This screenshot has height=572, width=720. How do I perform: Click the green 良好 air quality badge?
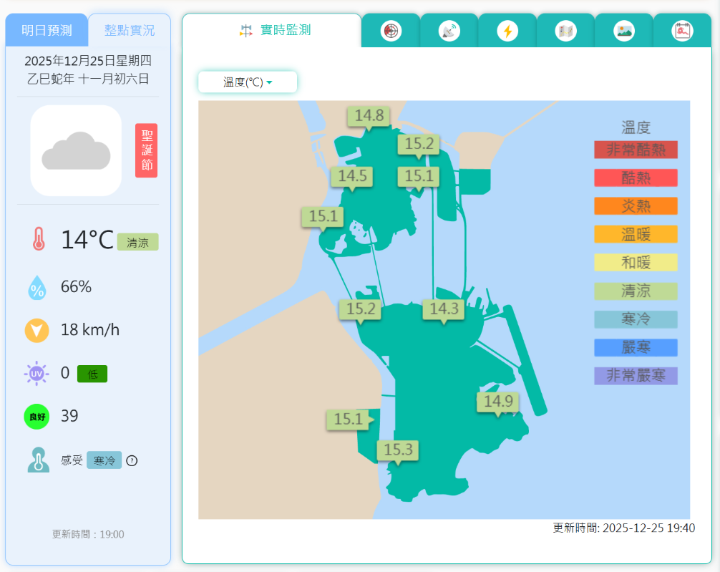(x=37, y=416)
